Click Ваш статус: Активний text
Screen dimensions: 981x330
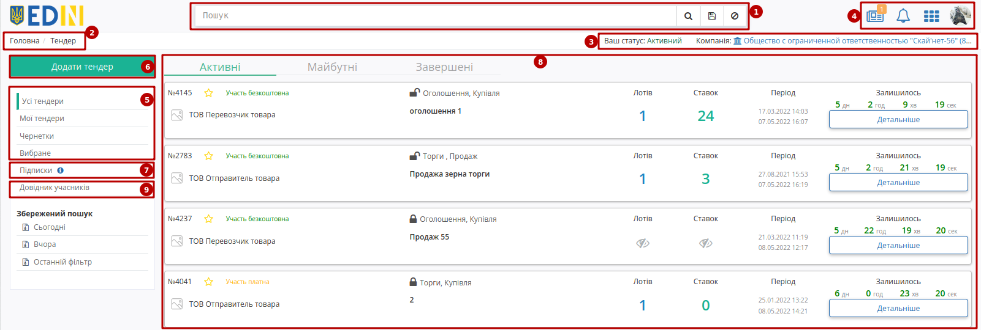[643, 41]
